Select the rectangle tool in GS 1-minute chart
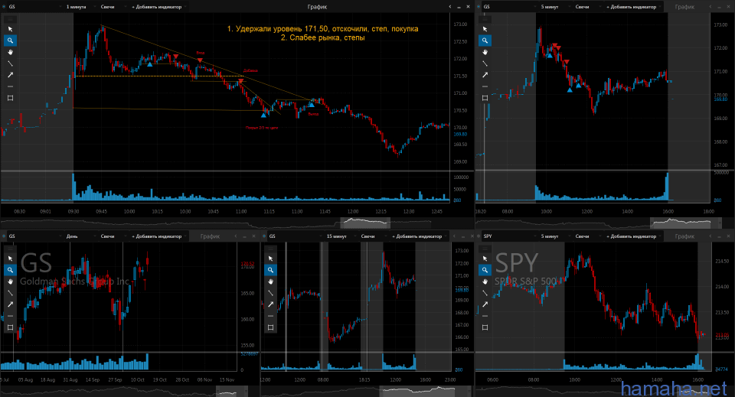The image size is (735, 397). pyautogui.click(x=10, y=98)
